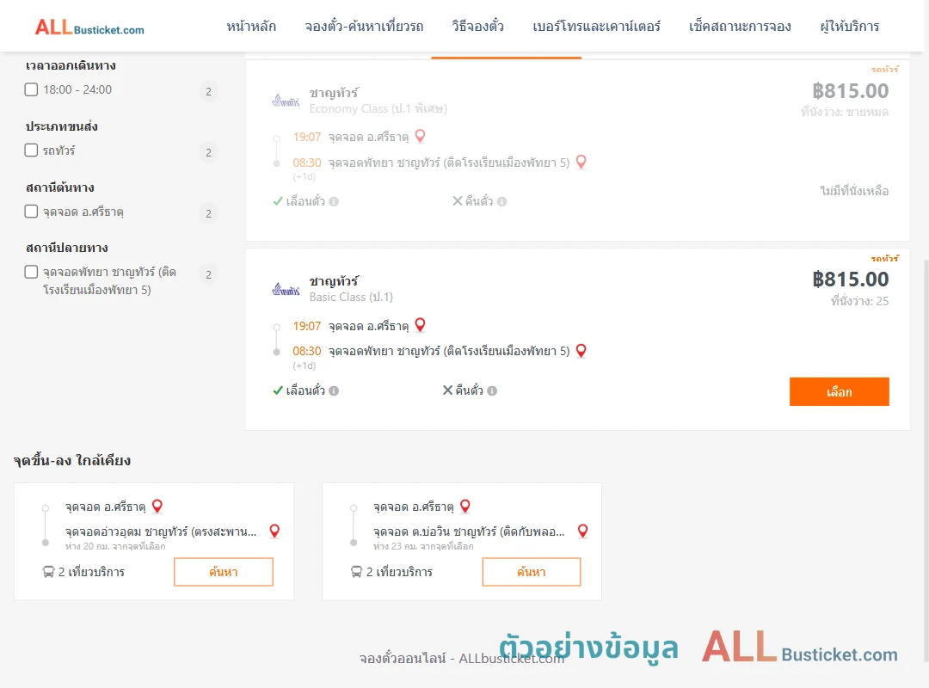Click the Basic Class (ป.1) label
929x688 pixels.
pos(351,297)
